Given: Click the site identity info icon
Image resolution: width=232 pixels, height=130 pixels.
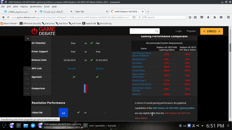Looking at the screenshot, I should [8, 17].
